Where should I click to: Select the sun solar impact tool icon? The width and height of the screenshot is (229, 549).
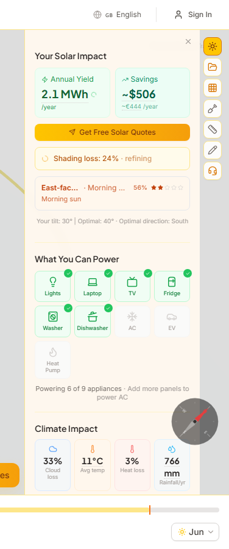click(212, 46)
